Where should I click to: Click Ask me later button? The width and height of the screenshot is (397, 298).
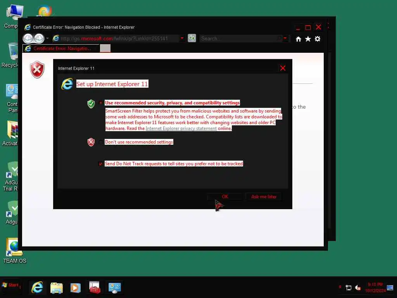(x=264, y=197)
